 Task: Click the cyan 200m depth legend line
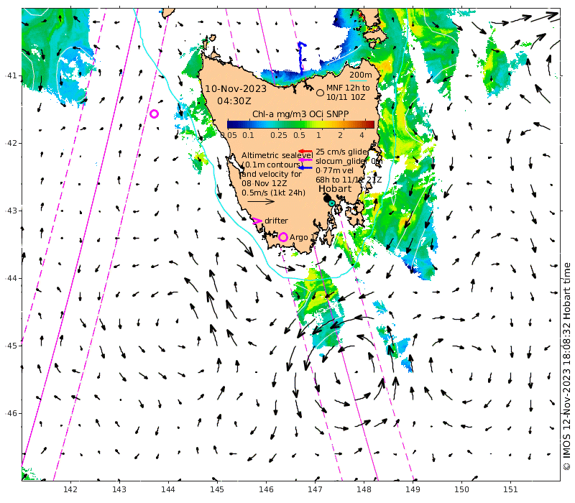click(358, 80)
